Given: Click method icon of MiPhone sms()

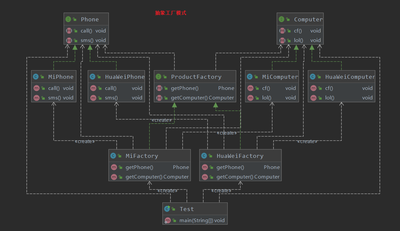Looking at the screenshot, I should click(36, 97).
